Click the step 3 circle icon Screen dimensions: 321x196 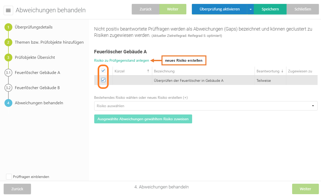8,57
